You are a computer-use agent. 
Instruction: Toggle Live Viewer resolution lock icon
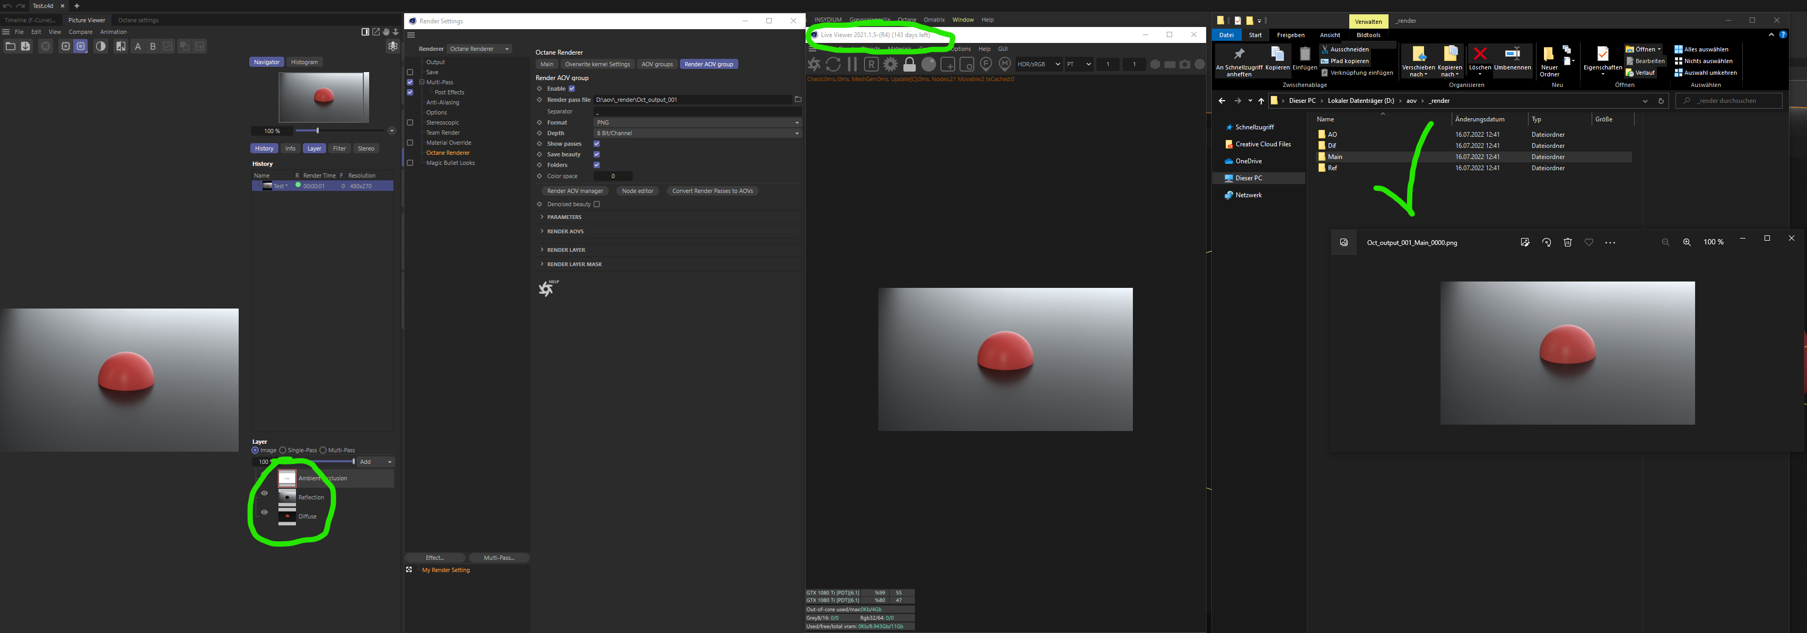pos(909,65)
